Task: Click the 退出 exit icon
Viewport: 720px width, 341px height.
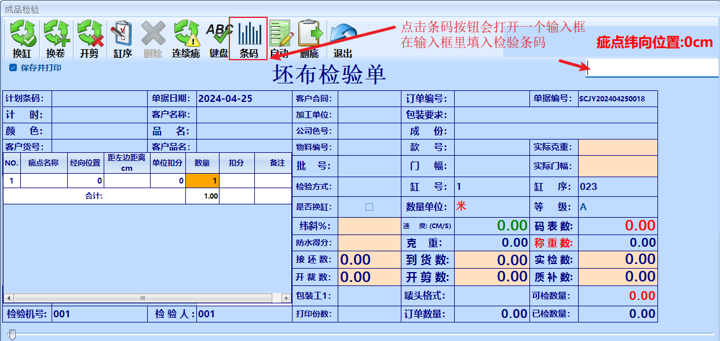Action: point(343,34)
